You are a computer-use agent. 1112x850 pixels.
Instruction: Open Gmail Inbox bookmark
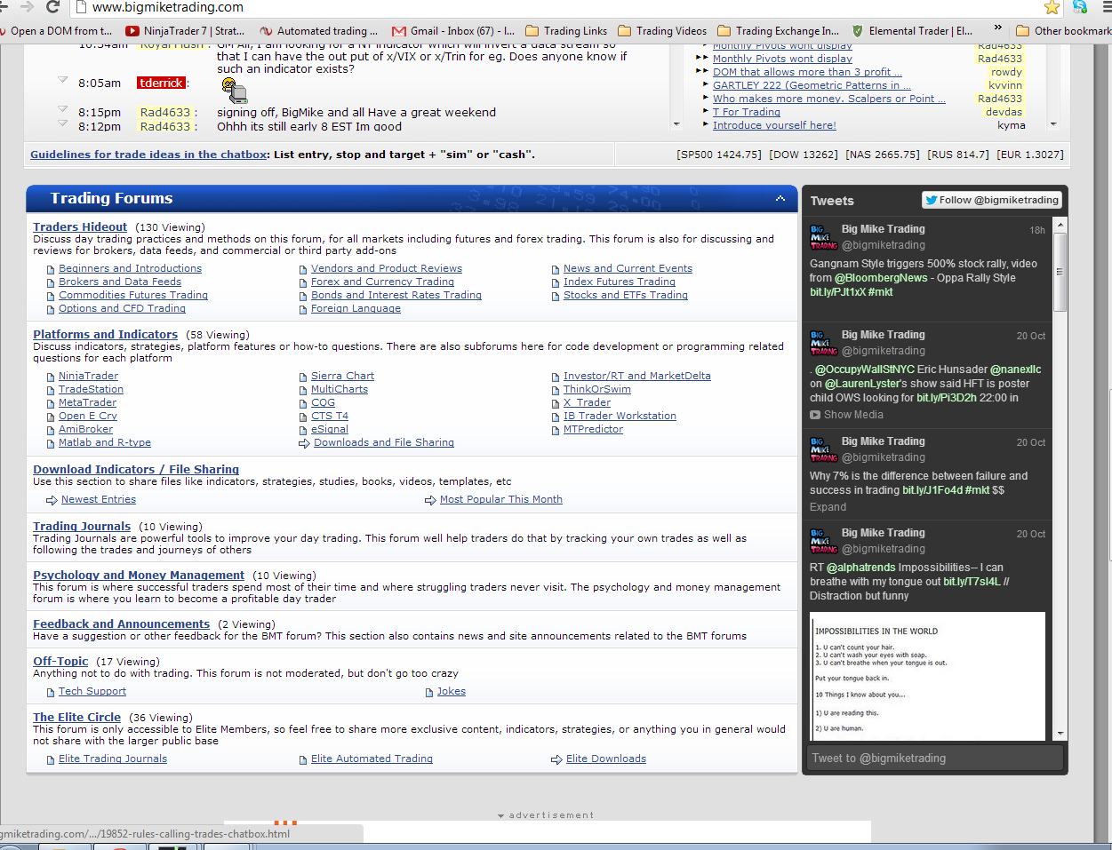(453, 30)
